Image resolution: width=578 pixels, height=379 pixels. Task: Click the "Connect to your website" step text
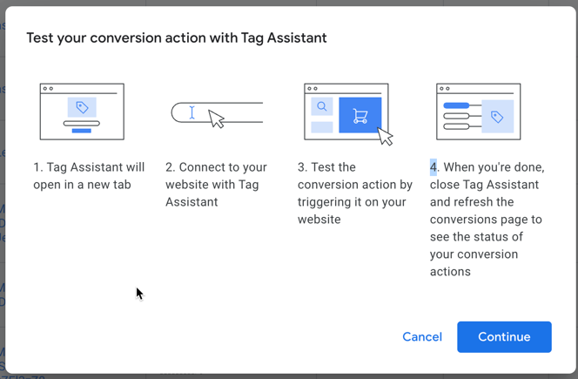tap(216, 185)
